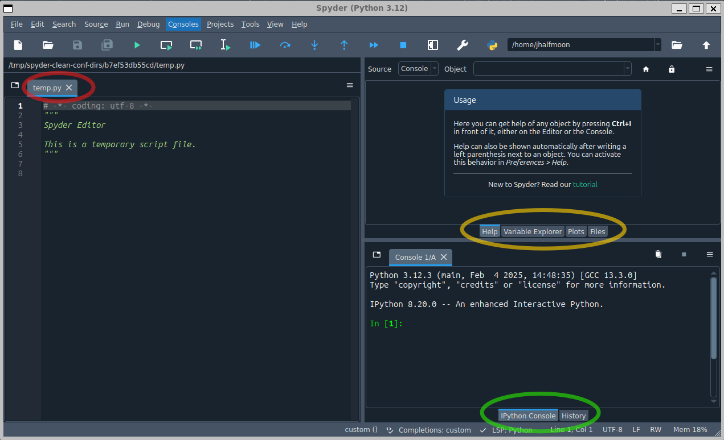Toggle Maximize current pane icon
Viewport: 724px width, 440px height.
click(433, 45)
